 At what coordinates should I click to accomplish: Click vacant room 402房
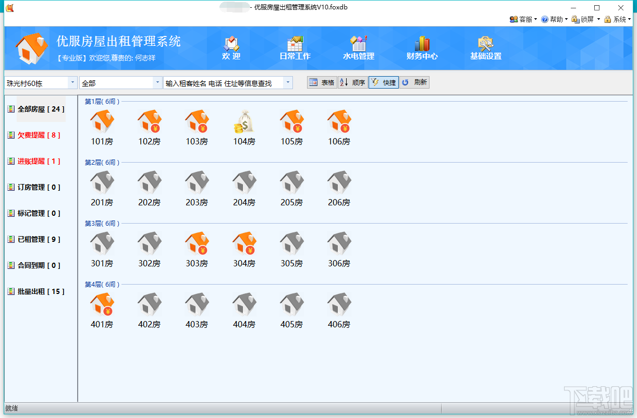[149, 304]
